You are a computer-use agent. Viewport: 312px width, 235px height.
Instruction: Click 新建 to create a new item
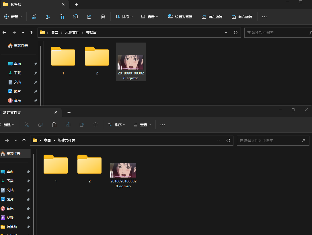13,17
